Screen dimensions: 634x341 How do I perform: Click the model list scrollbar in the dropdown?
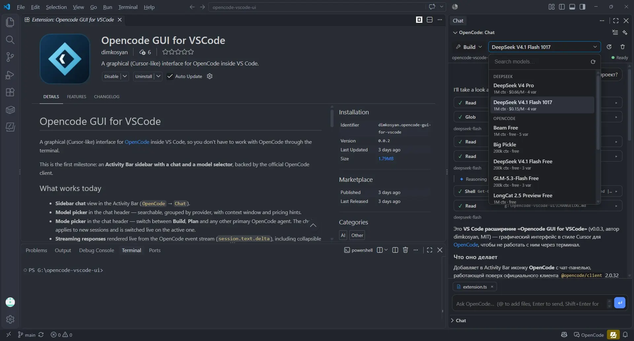598,112
